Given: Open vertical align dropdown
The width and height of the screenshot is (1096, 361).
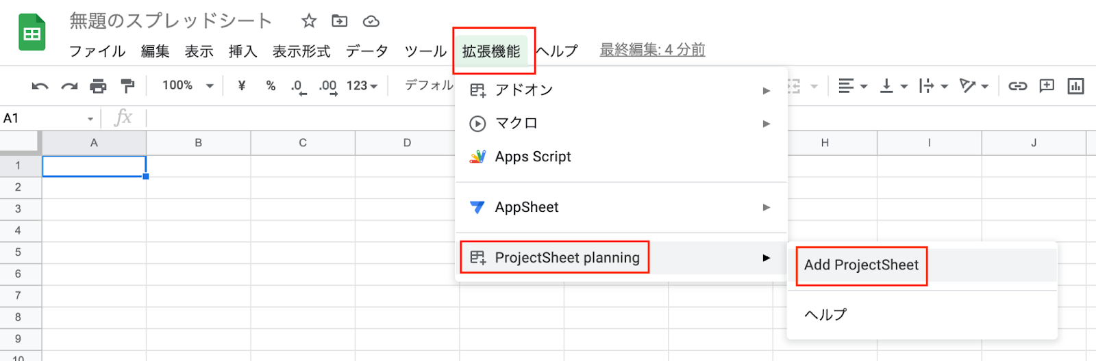Looking at the screenshot, I should tap(893, 86).
